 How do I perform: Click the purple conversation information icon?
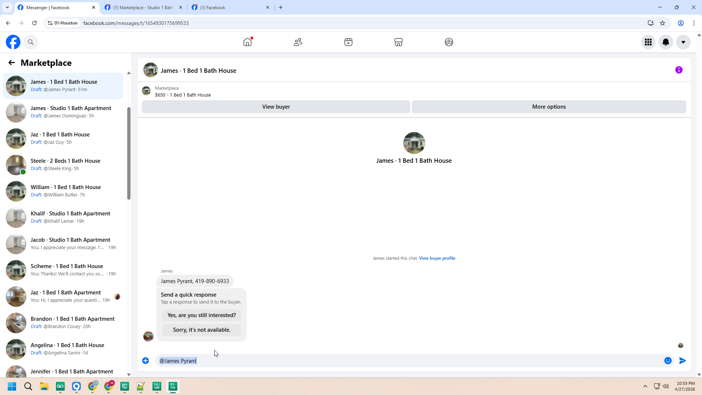679,70
